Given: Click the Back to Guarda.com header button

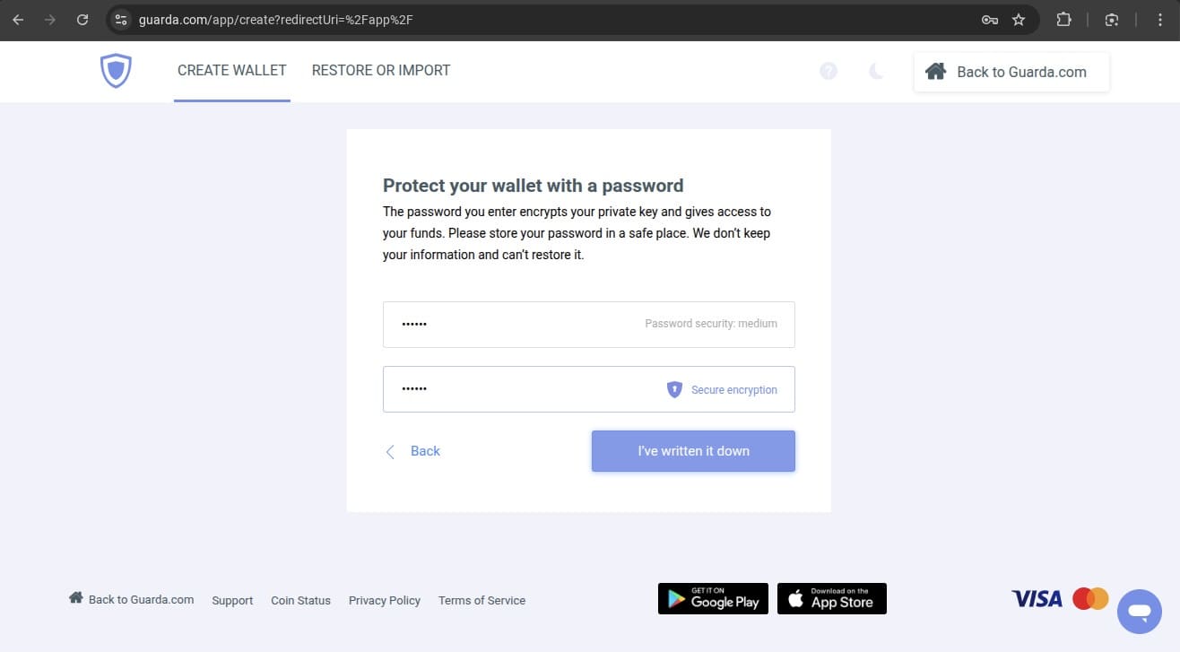Looking at the screenshot, I should pos(1011,72).
